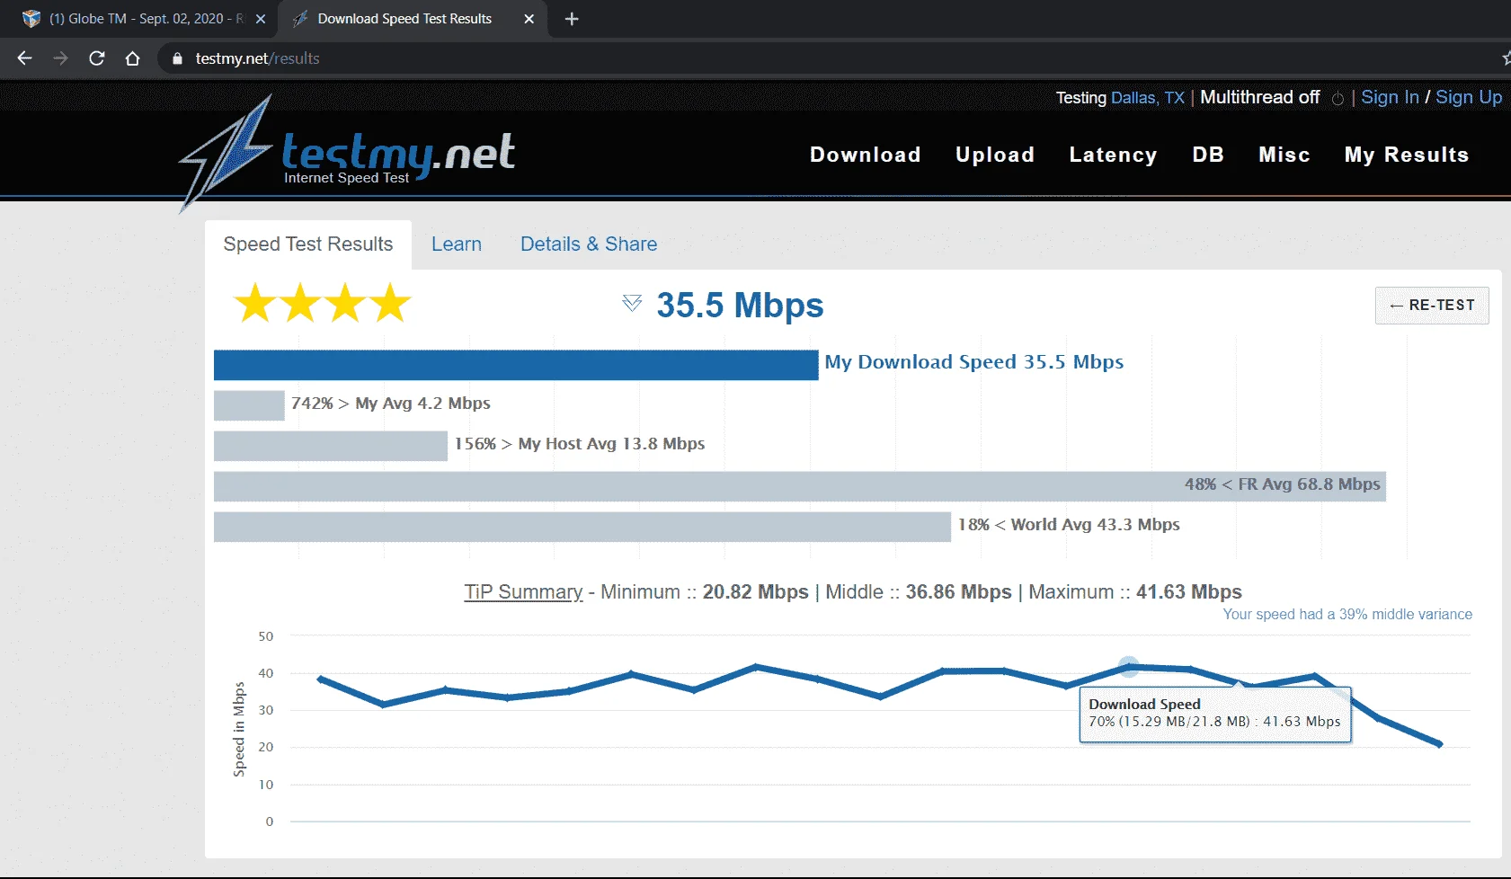Viewport: 1511px width, 879px height.
Task: Open the DB menu
Action: (x=1208, y=155)
